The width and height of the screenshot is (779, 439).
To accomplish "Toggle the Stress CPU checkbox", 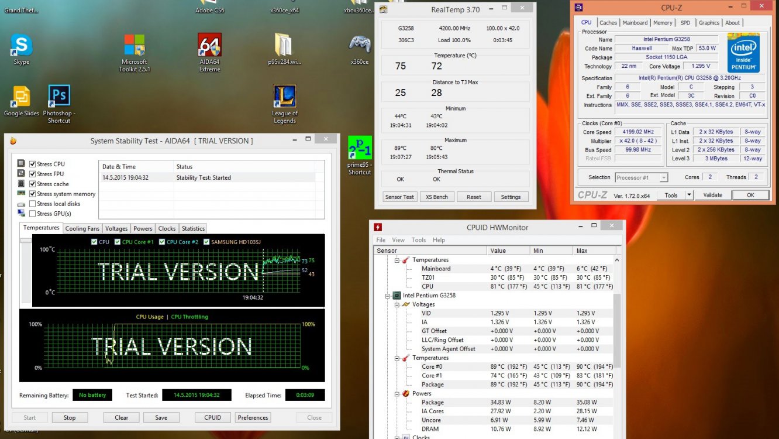I will [x=32, y=164].
